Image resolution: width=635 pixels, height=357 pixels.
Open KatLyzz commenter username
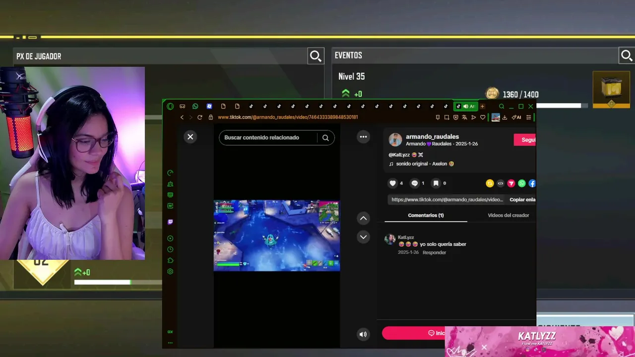point(406,238)
